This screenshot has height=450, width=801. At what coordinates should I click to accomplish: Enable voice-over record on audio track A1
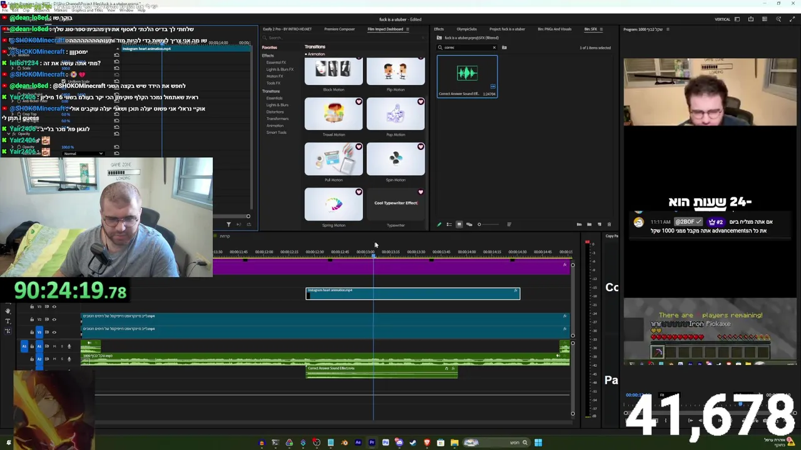(69, 346)
